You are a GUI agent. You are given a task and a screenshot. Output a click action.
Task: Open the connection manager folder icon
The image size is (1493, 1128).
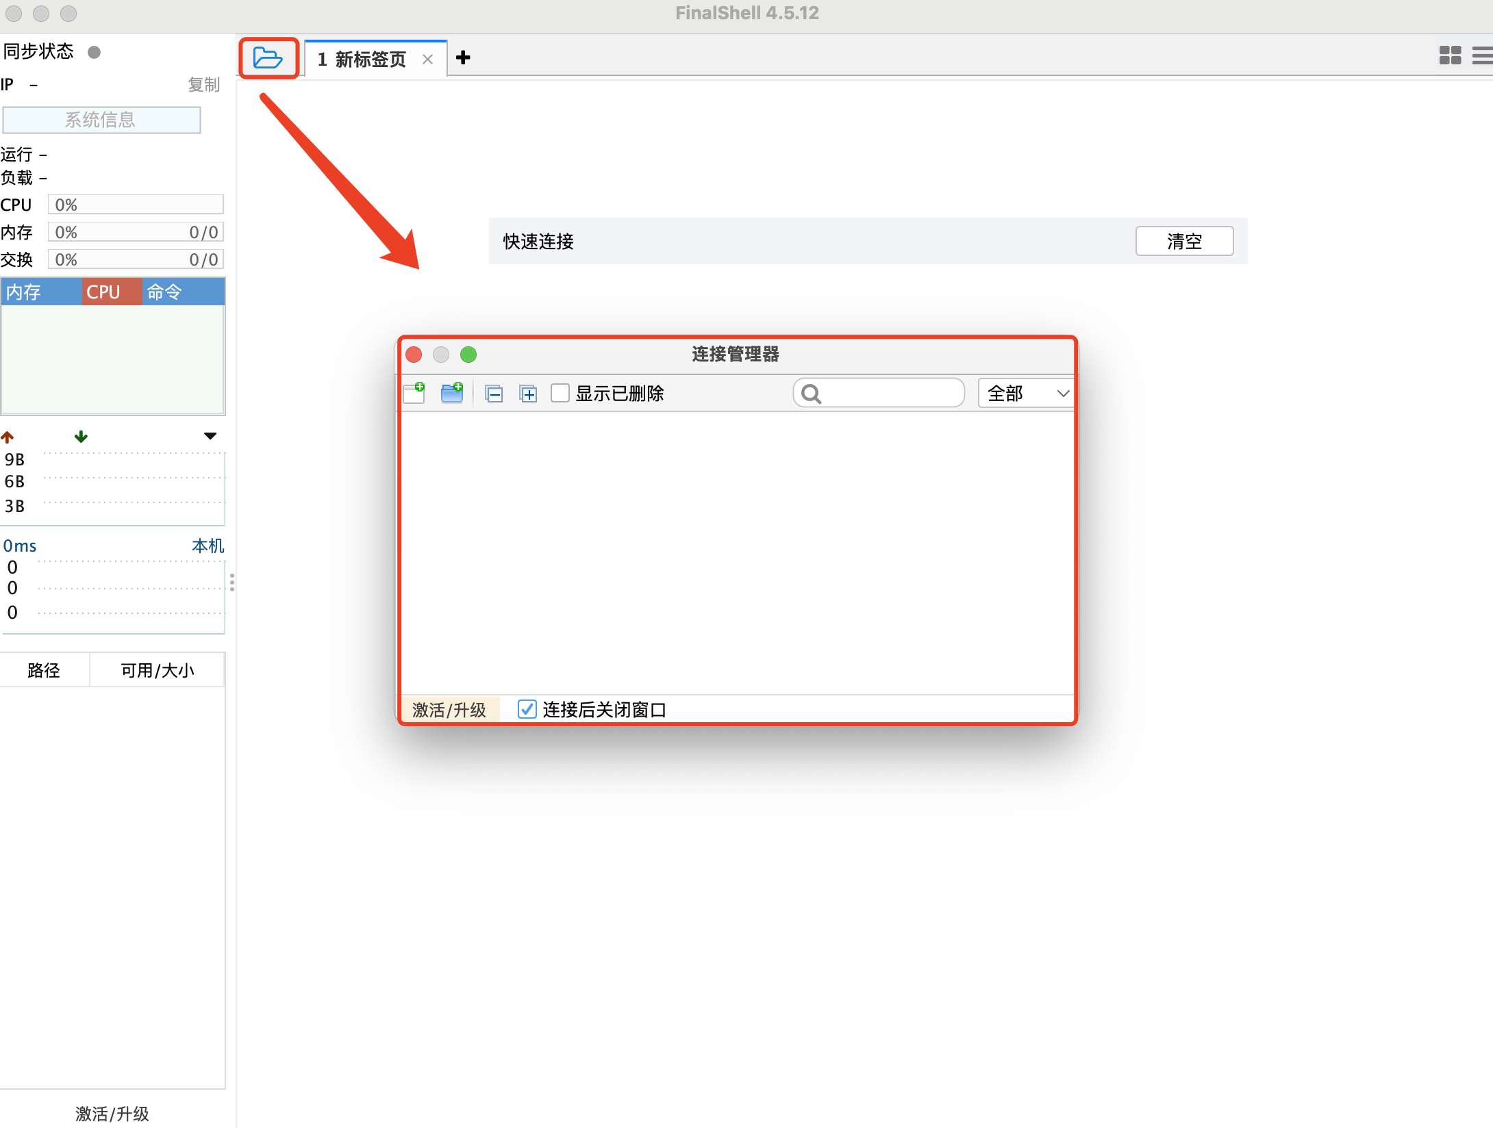pos(267,58)
